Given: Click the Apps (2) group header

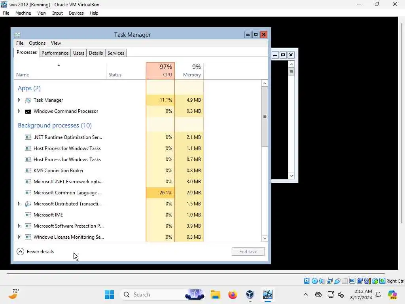Looking at the screenshot, I should click(x=29, y=88).
